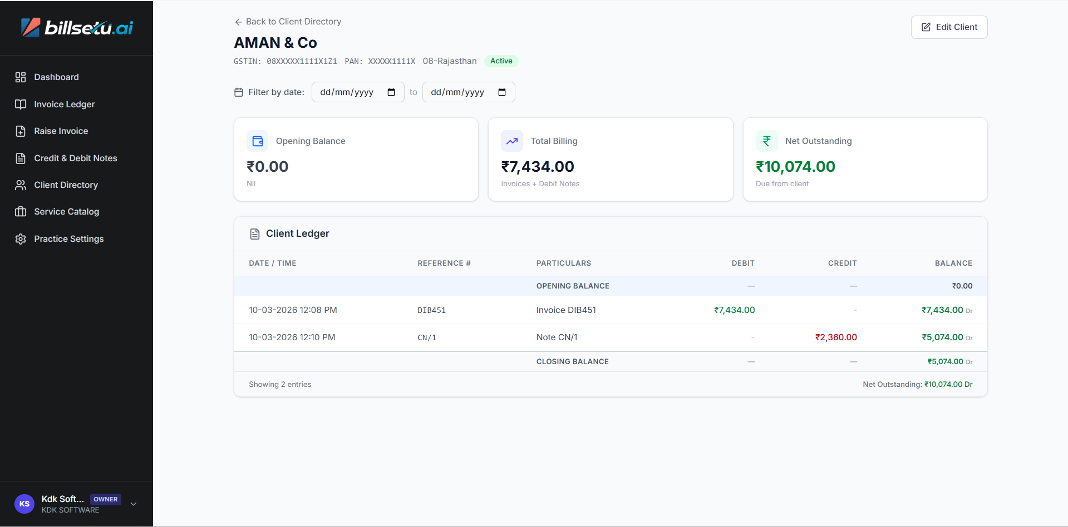
Task: Click the Client Directory people icon
Action: click(x=21, y=185)
